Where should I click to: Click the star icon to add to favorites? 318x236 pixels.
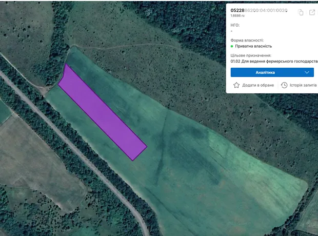[x=236, y=85]
